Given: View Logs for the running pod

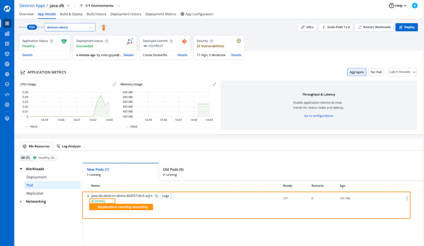Looking at the screenshot, I should coord(166,196).
